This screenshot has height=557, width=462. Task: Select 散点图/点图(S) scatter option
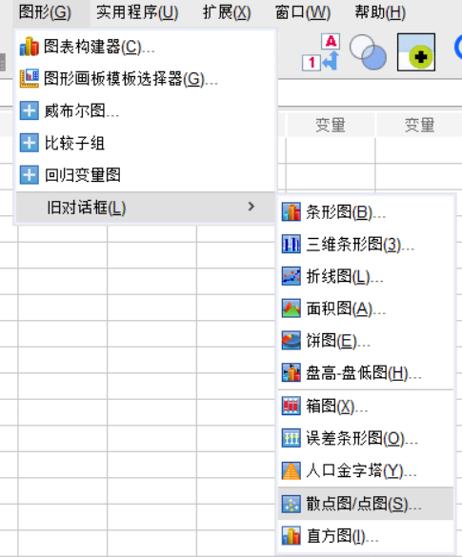click(x=366, y=504)
